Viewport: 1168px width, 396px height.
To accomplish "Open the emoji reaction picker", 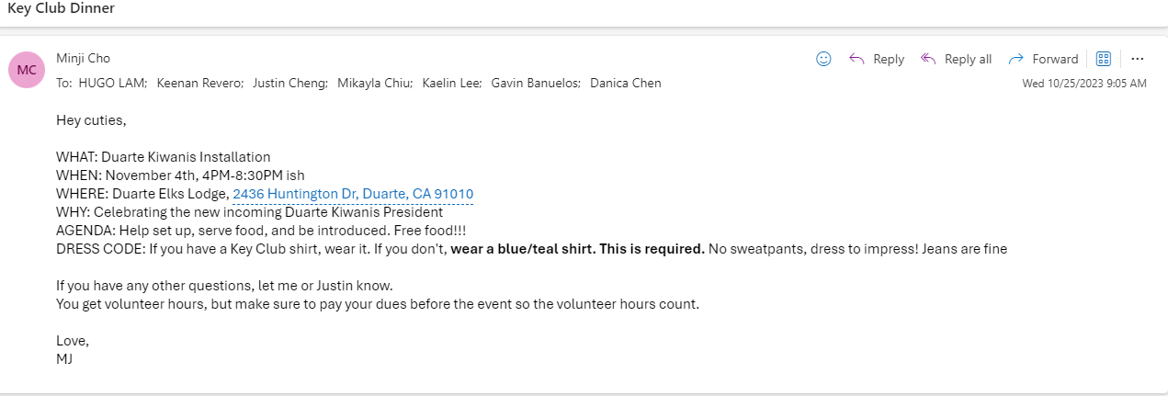I will click(x=823, y=59).
